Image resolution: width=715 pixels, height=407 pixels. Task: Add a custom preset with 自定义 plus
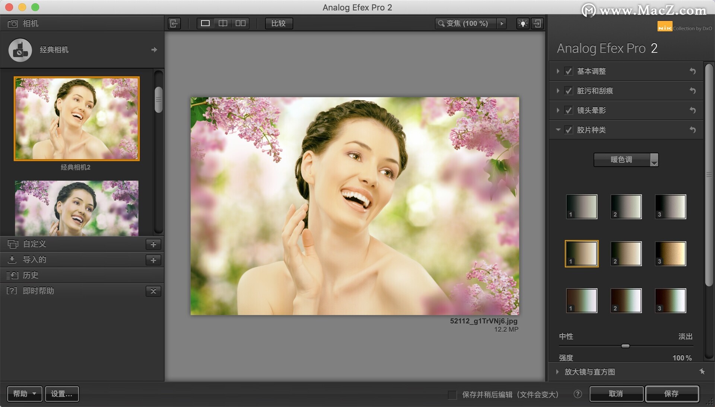[153, 244]
